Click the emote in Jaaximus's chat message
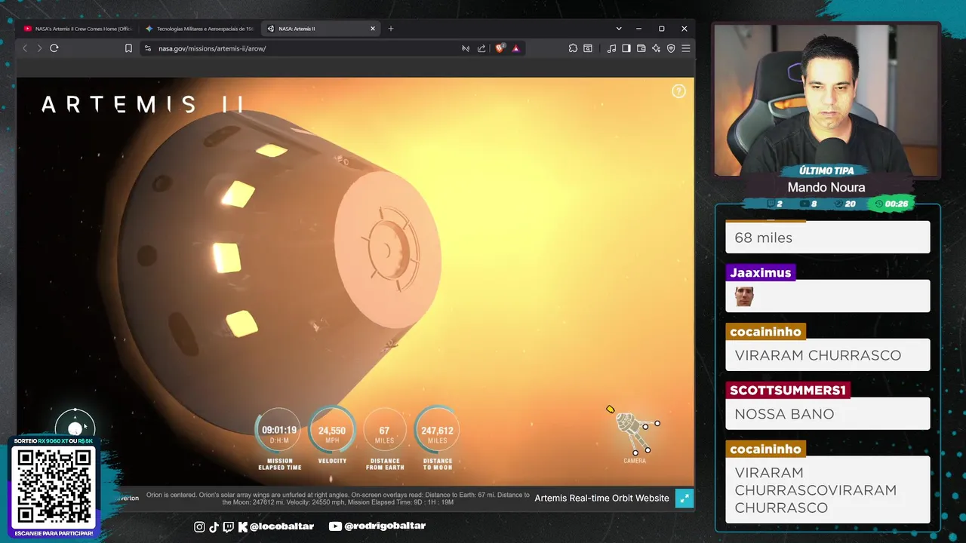The image size is (966, 543). point(744,296)
